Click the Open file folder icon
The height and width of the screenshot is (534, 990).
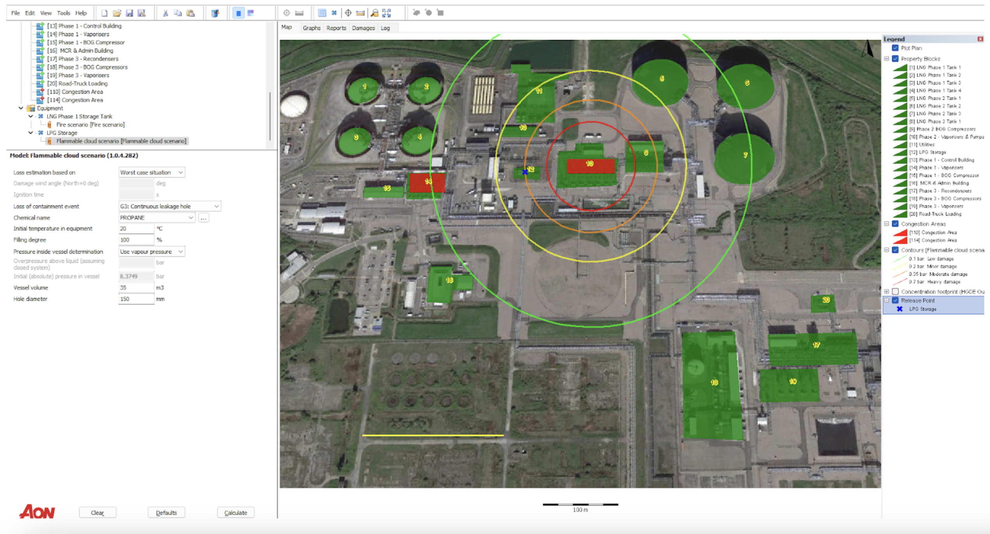pyautogui.click(x=117, y=13)
